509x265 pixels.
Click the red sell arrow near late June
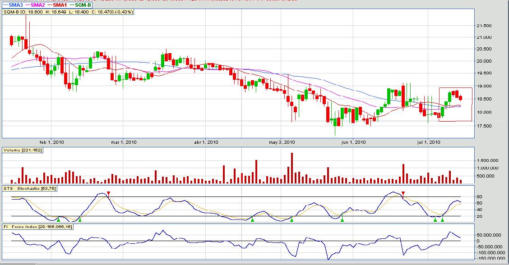coord(403,194)
